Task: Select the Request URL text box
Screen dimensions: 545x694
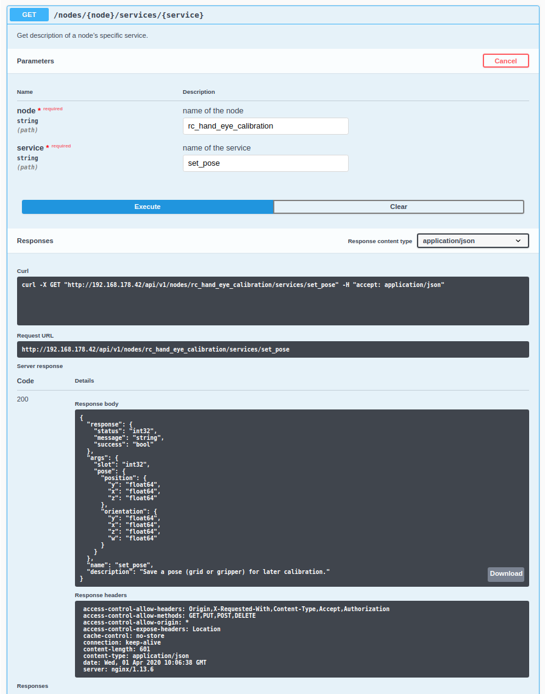Action: (x=272, y=350)
